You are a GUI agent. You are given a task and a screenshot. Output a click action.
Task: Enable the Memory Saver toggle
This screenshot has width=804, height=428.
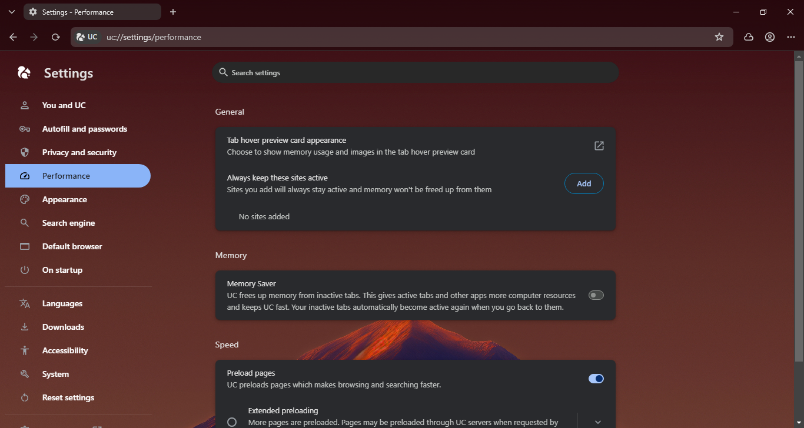[596, 295]
